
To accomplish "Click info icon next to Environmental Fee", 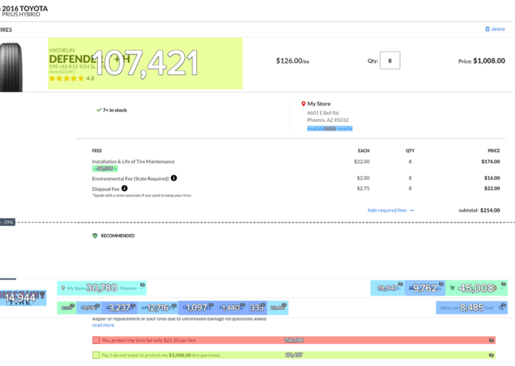I will tap(174, 178).
